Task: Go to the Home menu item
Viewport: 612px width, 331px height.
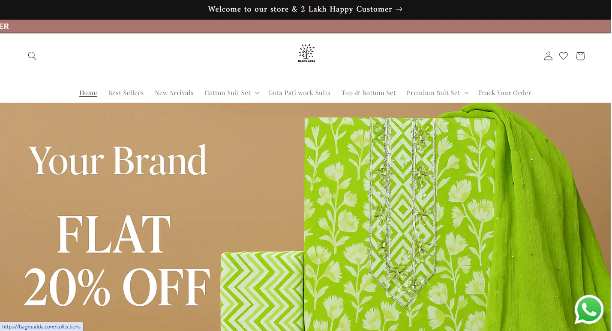Action: click(x=88, y=93)
